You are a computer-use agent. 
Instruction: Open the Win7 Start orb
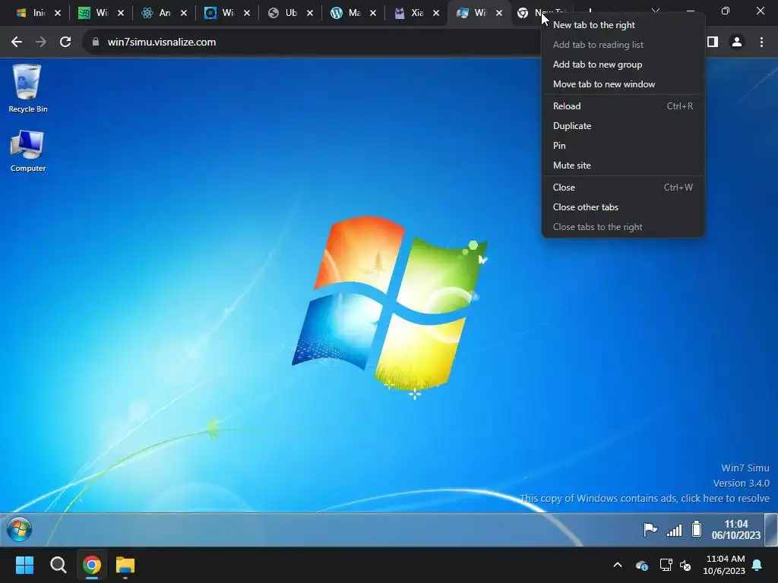coord(19,529)
